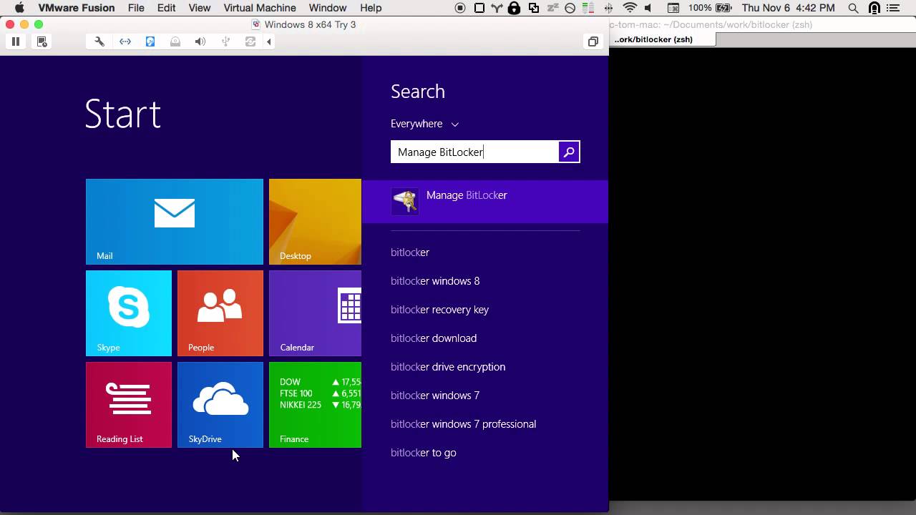Click the search magnifier button
The width and height of the screenshot is (916, 515).
point(569,152)
